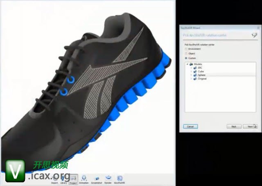Open the Animation timeline tool
Viewport: 262px width, 186px height.
84,179
